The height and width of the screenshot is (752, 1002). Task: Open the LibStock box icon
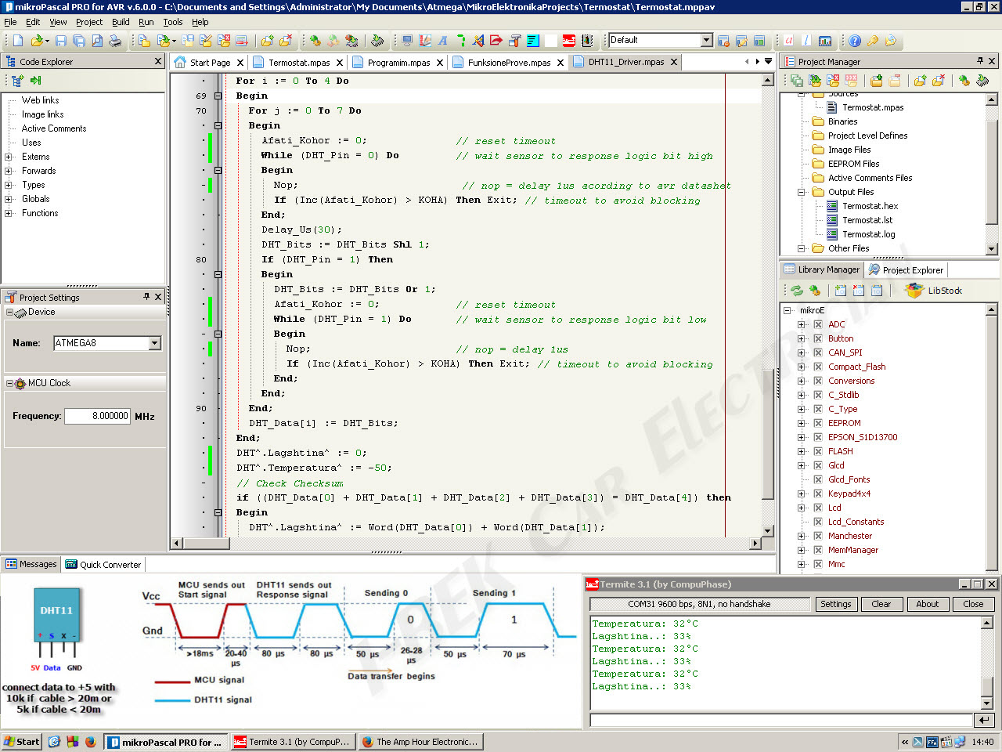pos(914,291)
